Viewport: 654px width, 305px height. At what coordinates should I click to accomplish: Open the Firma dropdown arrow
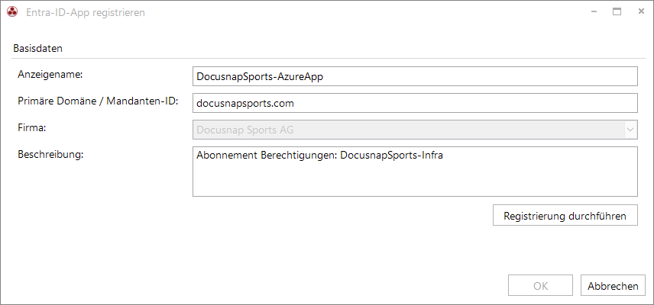[x=630, y=130]
